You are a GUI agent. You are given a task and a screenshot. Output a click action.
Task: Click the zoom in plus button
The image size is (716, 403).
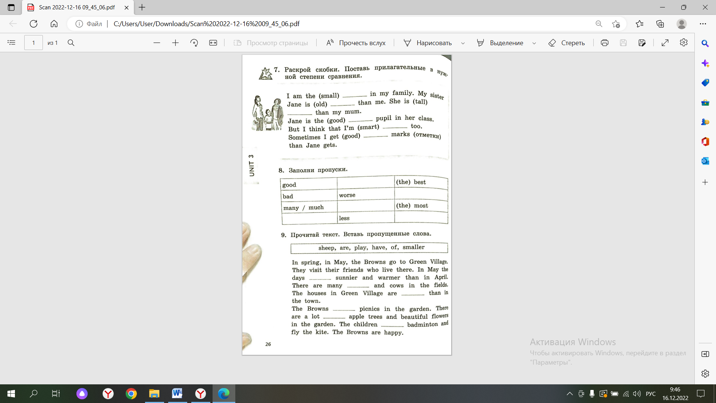point(175,43)
